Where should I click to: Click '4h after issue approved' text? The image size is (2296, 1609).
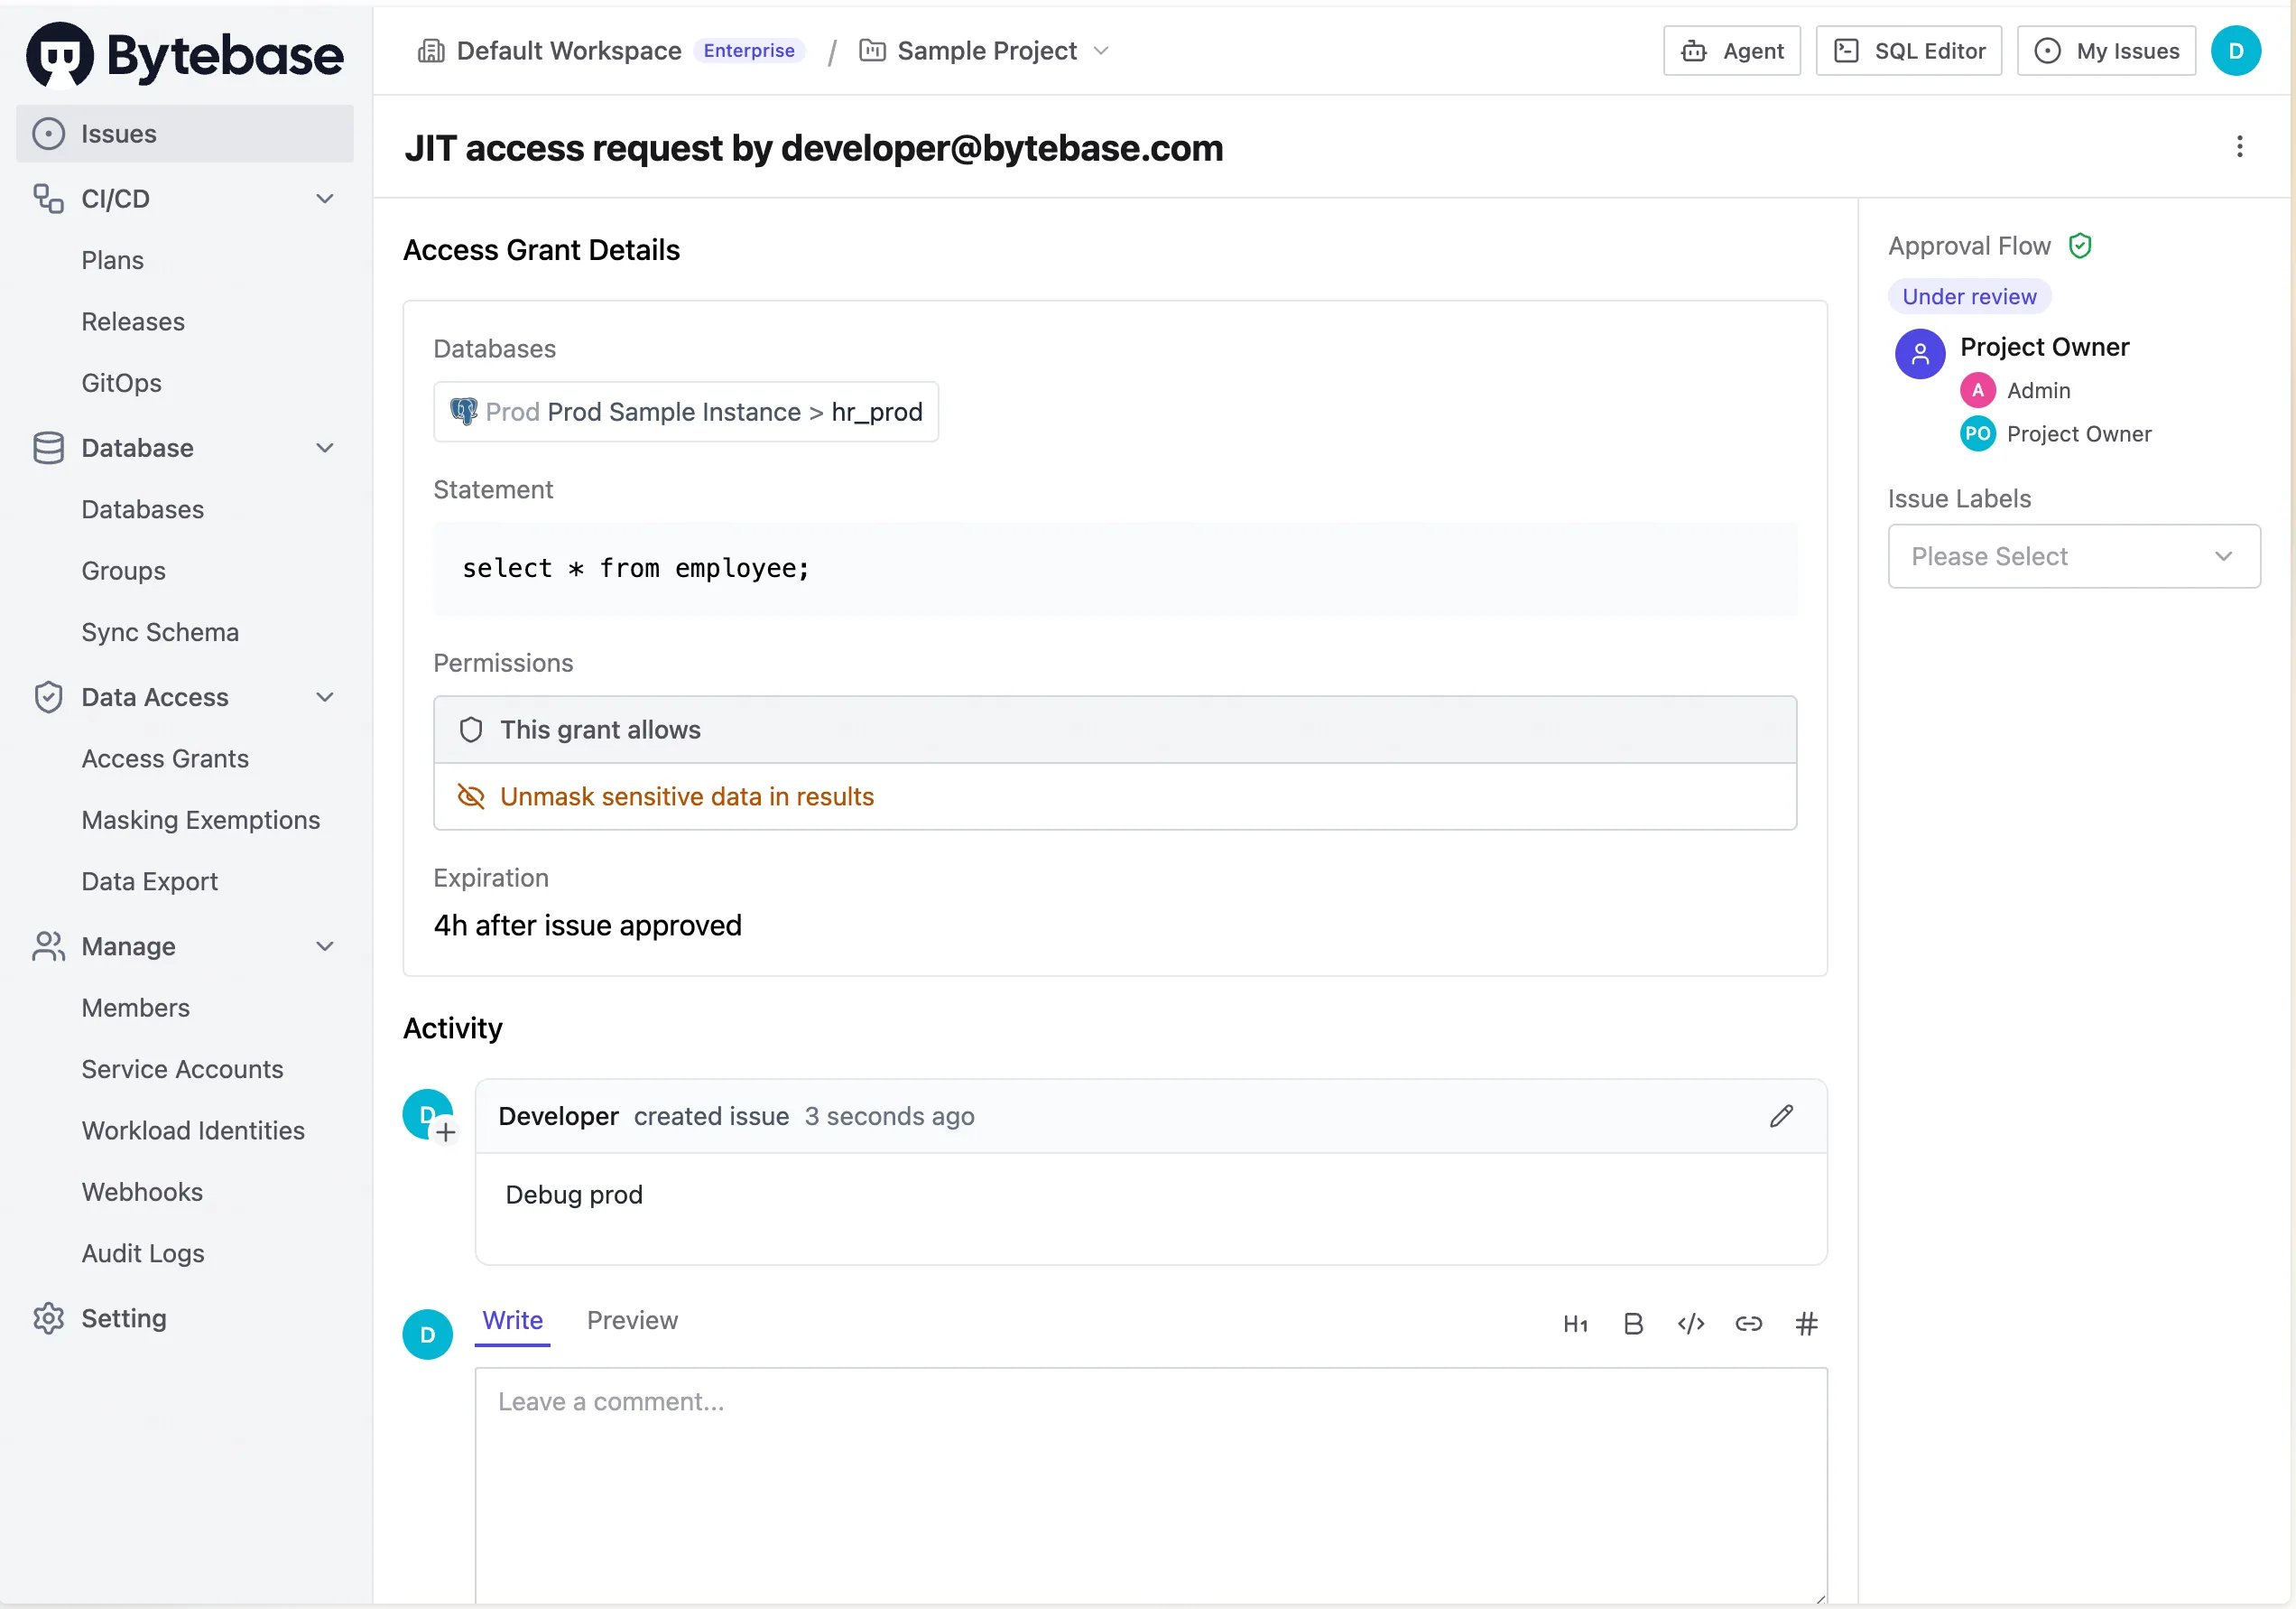point(587,925)
